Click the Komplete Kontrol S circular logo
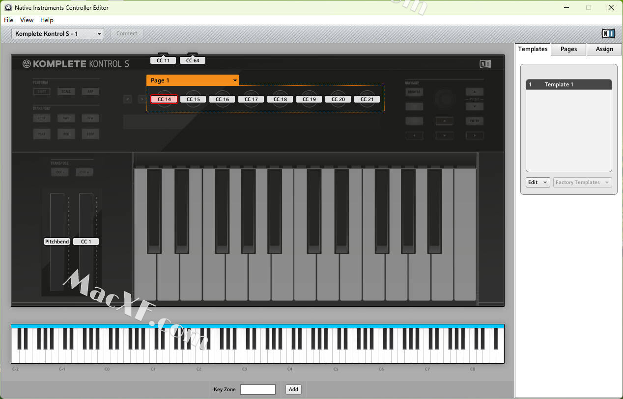Viewport: 623px width, 399px height. 27,64
